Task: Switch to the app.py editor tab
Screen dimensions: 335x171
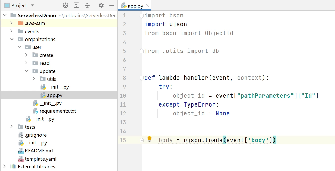Action: point(135,6)
